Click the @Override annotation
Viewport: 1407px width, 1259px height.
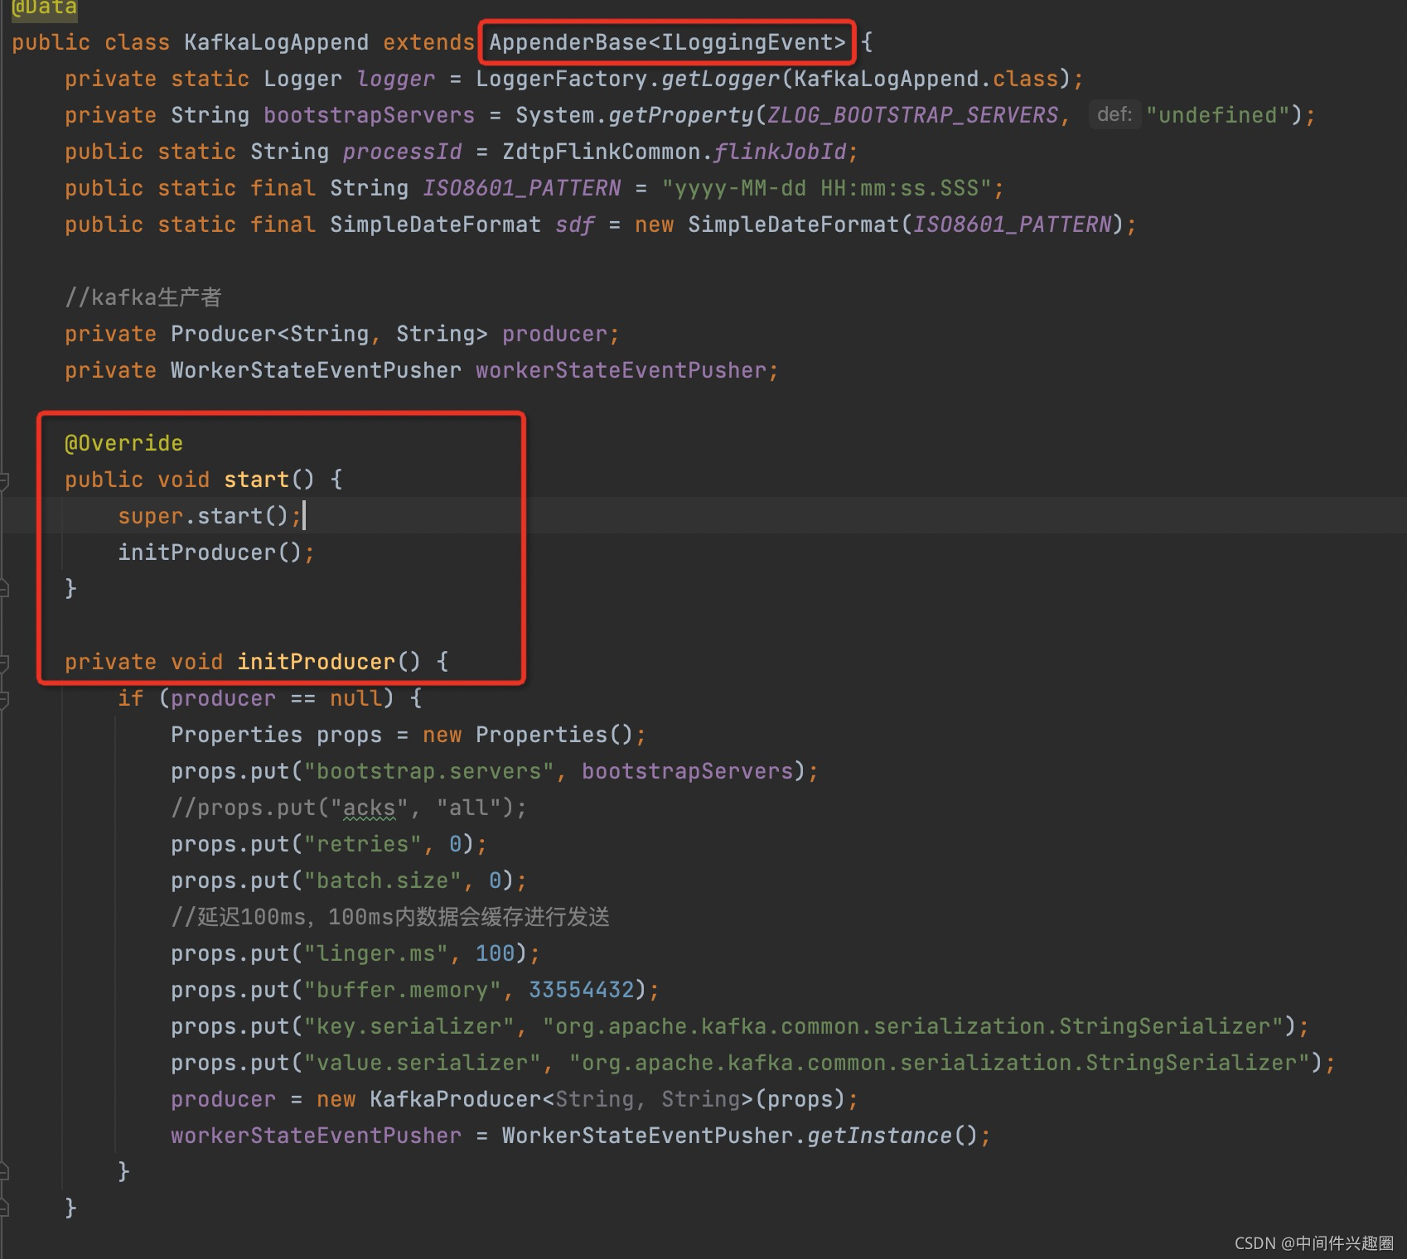(x=123, y=443)
